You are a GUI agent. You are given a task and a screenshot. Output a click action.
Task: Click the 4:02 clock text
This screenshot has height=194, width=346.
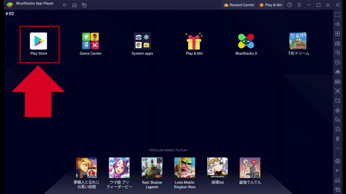[x=10, y=14]
